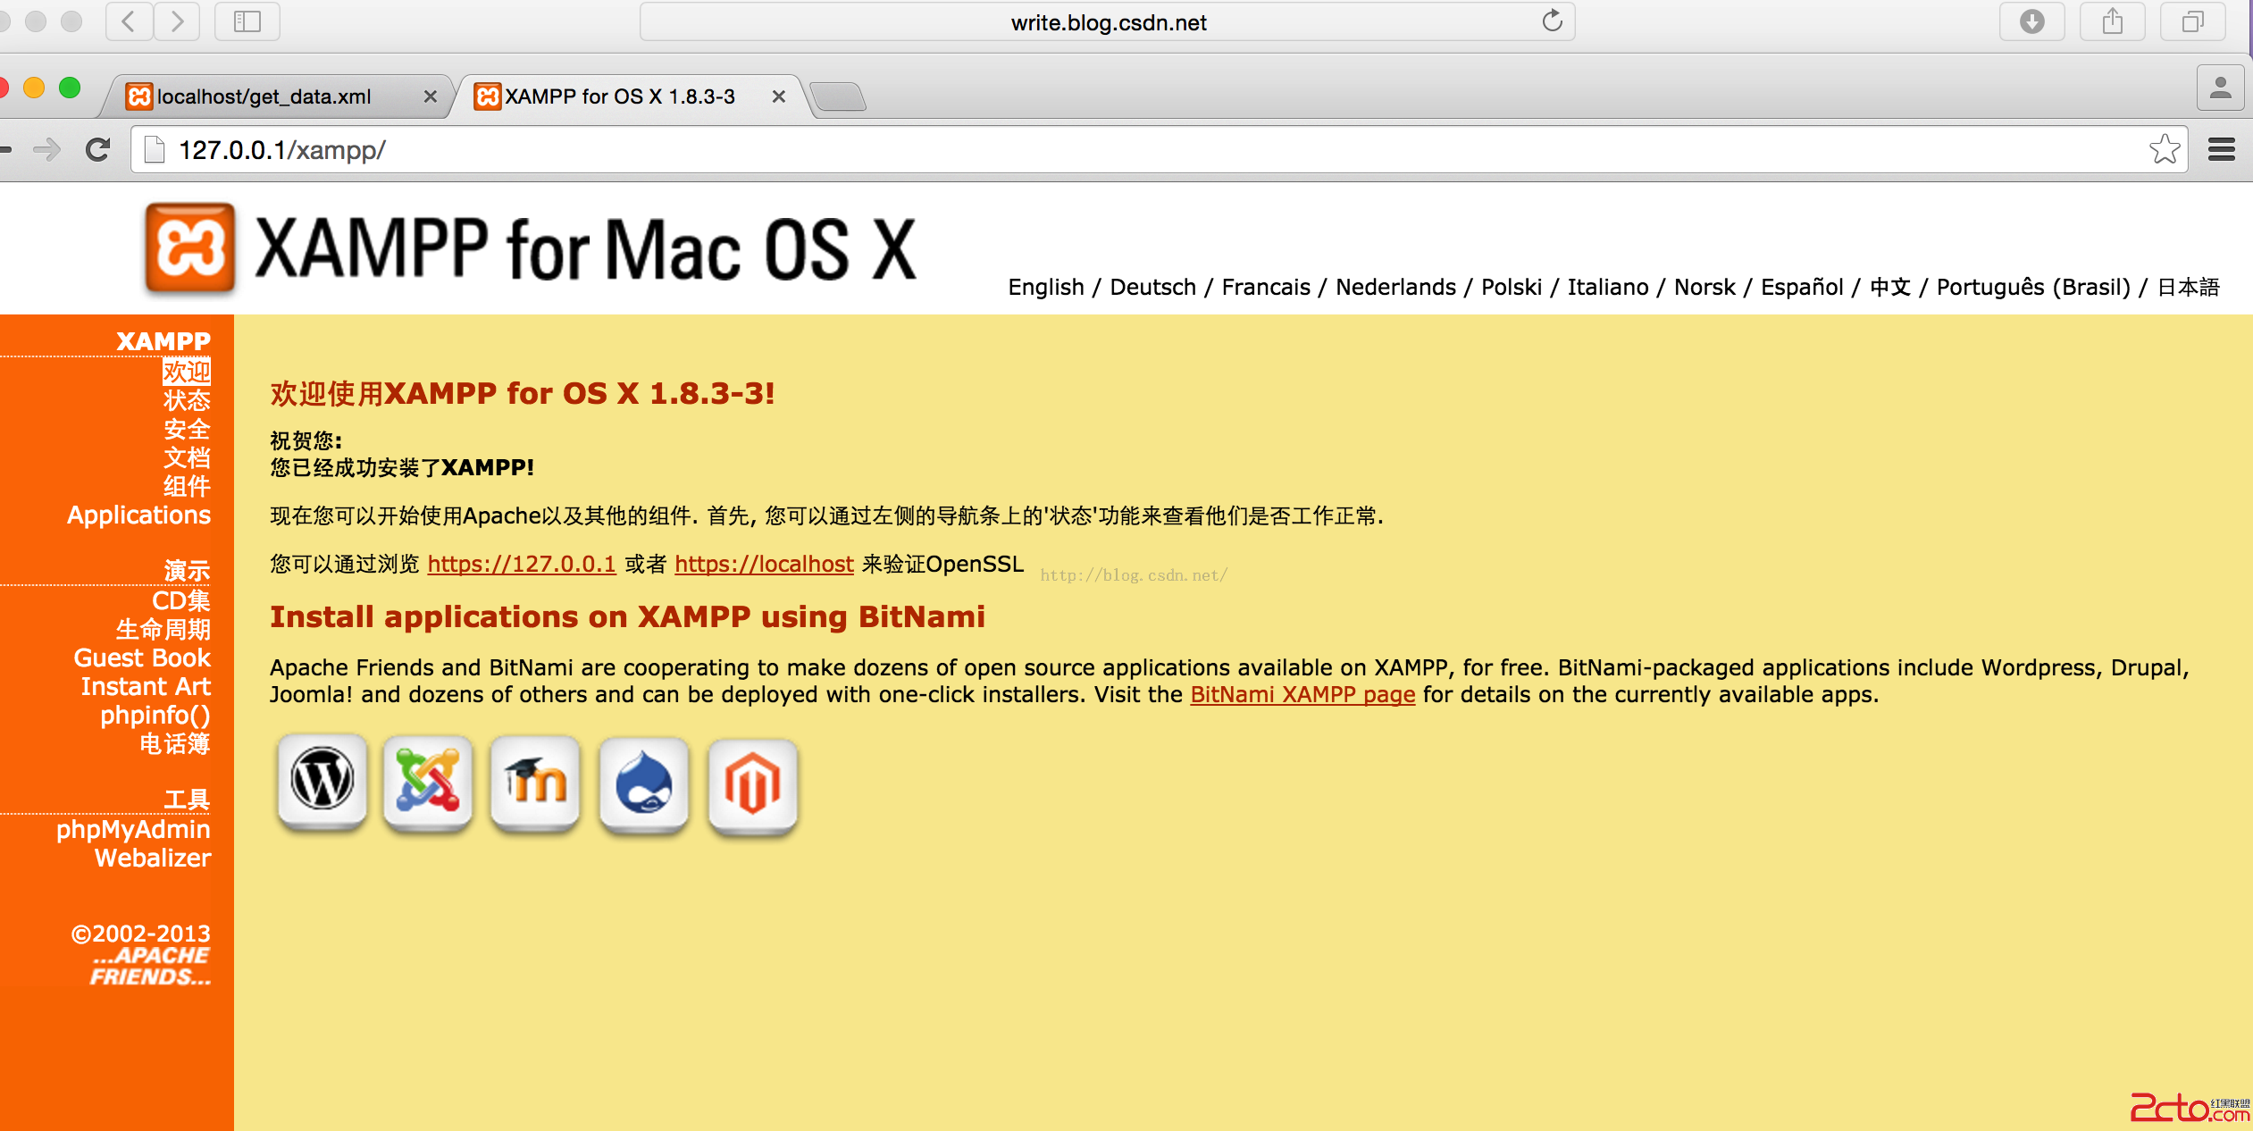Open phpinfo() in sidebar
Viewport: 2253px width, 1131px height.
155,716
